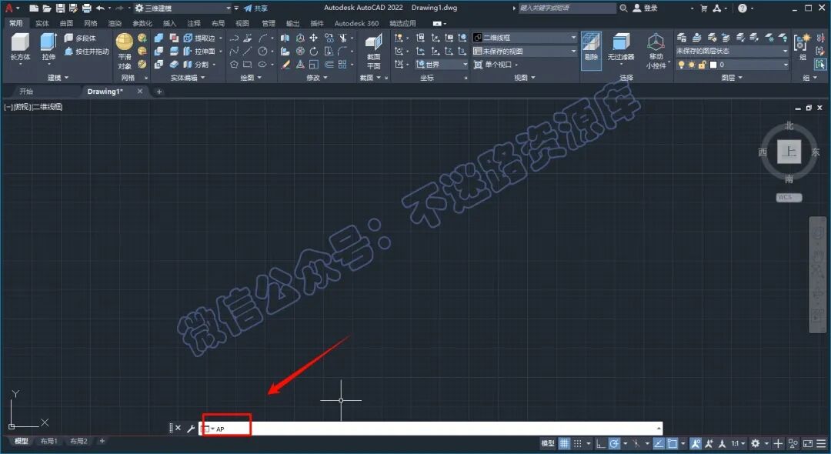831x454 pixels.
Task: Open the 曲面 ribbon tab
Action: point(66,23)
